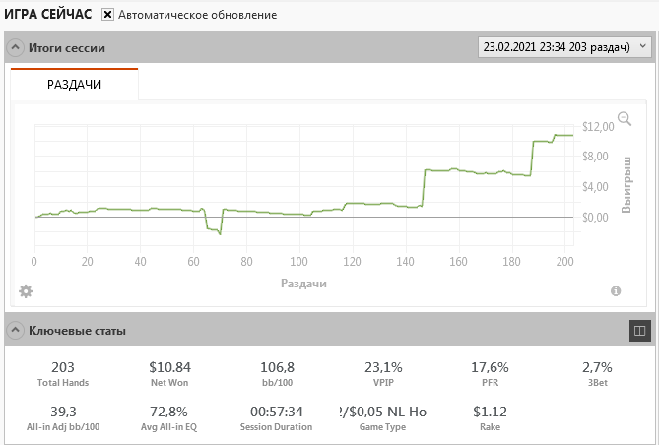This screenshot has height=445, width=659.
Task: Click the Rake $1.12 stat
Action: click(490, 417)
